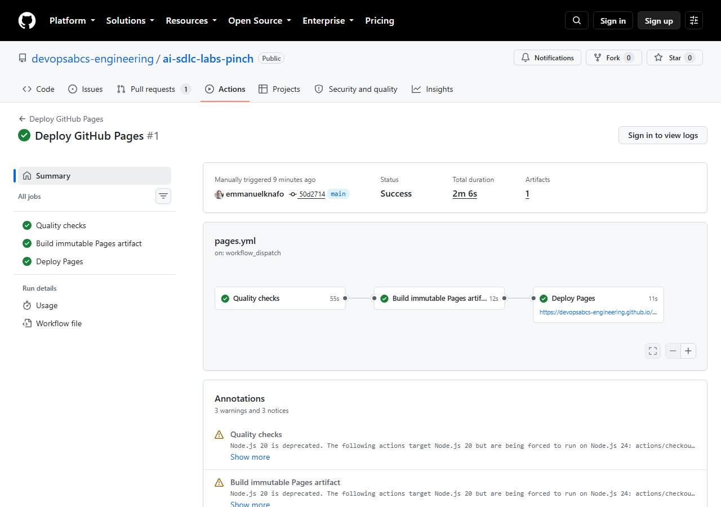Open the search magnifier in header
This screenshot has width=721, height=507.
pos(577,20)
